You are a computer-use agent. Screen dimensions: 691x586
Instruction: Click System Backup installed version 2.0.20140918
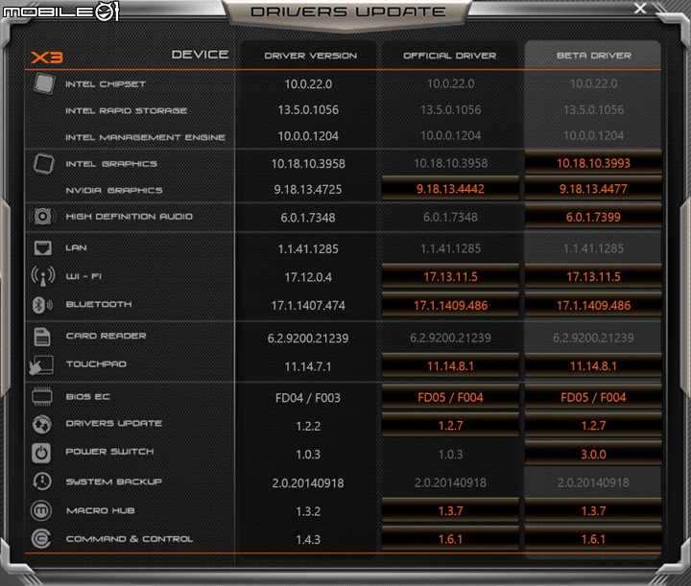(308, 483)
